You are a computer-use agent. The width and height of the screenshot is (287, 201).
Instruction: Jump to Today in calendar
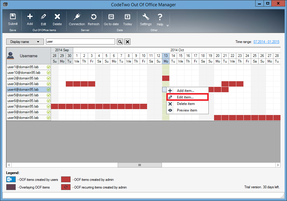coord(127,19)
